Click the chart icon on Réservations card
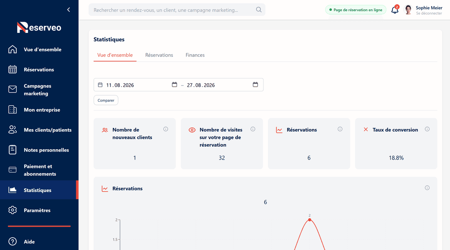This screenshot has width=450, height=250. [x=279, y=130]
